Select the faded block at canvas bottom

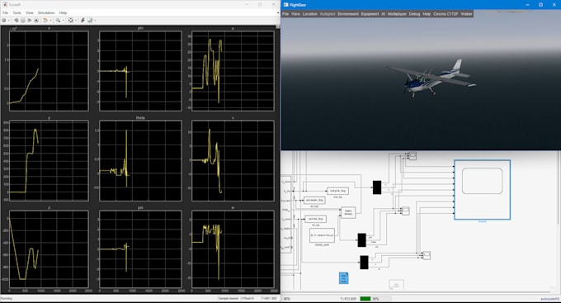(397, 285)
